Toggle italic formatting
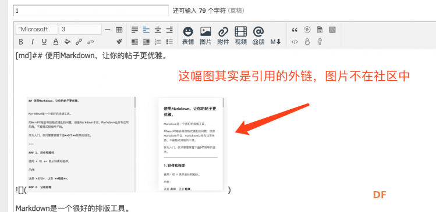This screenshot has width=436, height=212. pos(33,42)
